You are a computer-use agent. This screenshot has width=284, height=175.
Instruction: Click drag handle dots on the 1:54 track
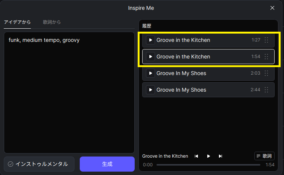point(266,57)
